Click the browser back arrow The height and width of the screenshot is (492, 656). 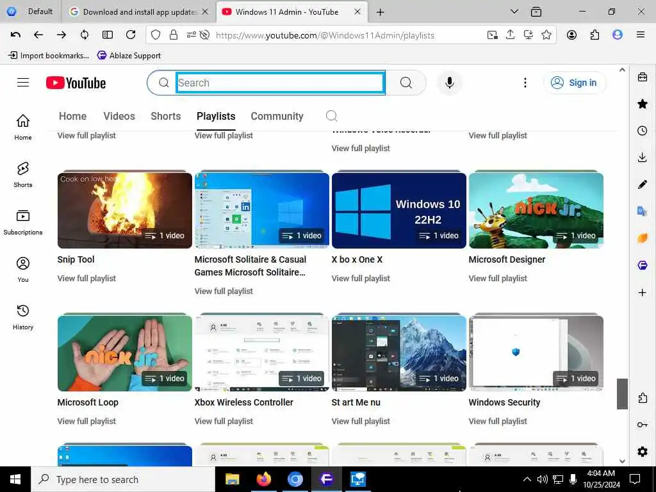(38, 35)
